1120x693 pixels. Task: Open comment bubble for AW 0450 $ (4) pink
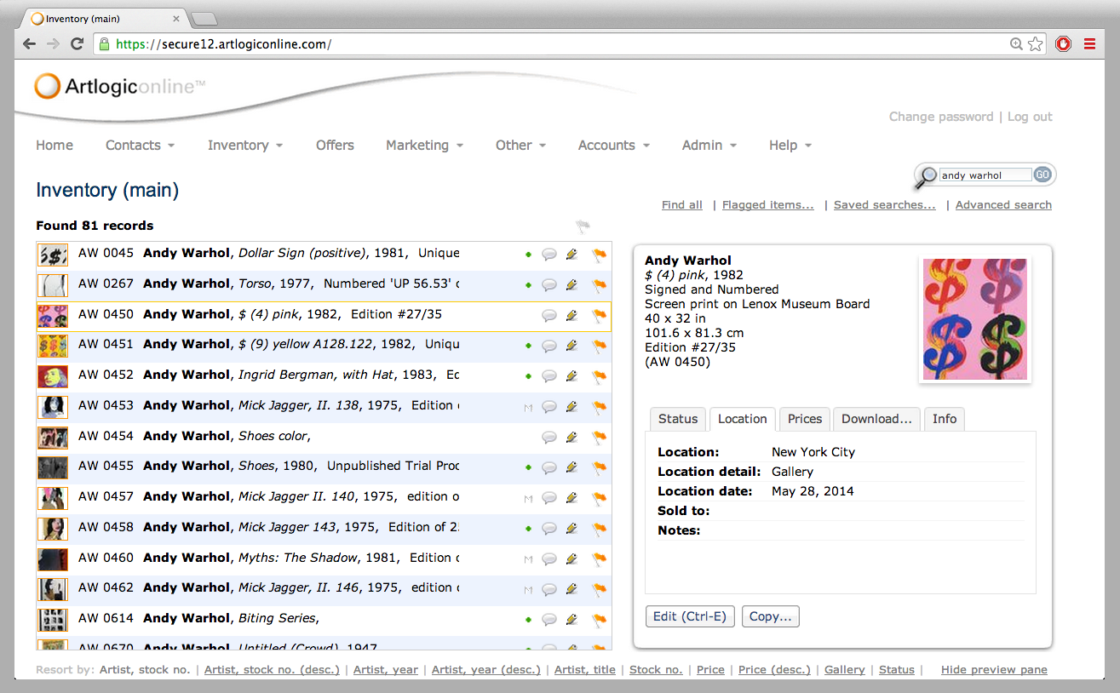coord(549,315)
